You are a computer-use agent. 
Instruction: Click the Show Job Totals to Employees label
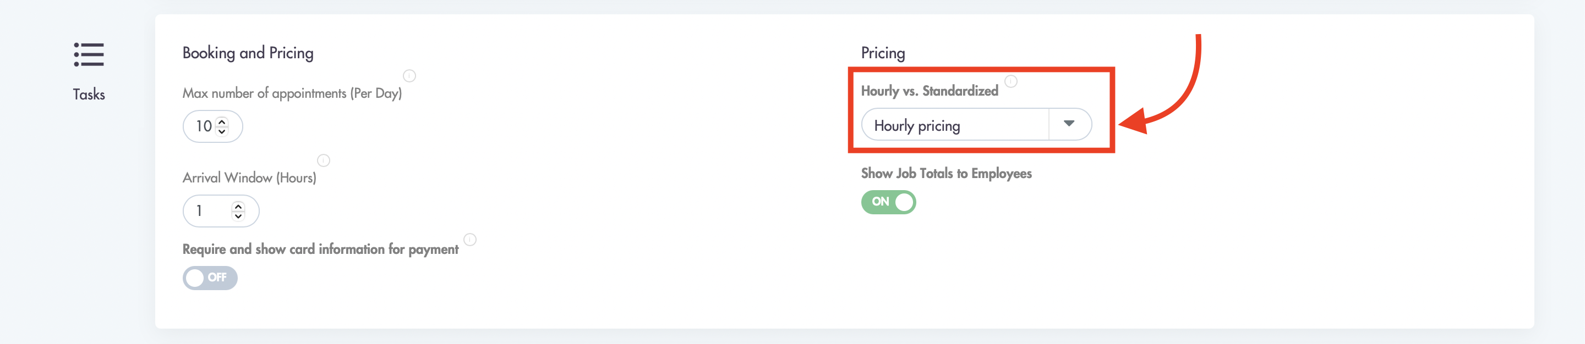947,173
